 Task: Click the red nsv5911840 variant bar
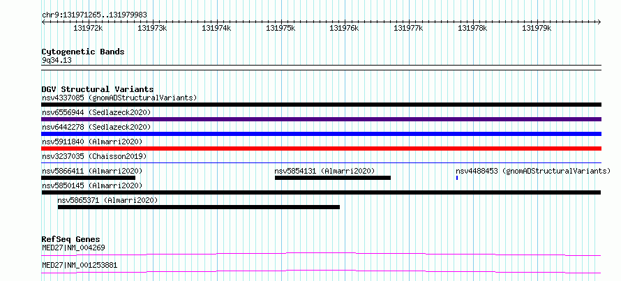tap(321, 149)
